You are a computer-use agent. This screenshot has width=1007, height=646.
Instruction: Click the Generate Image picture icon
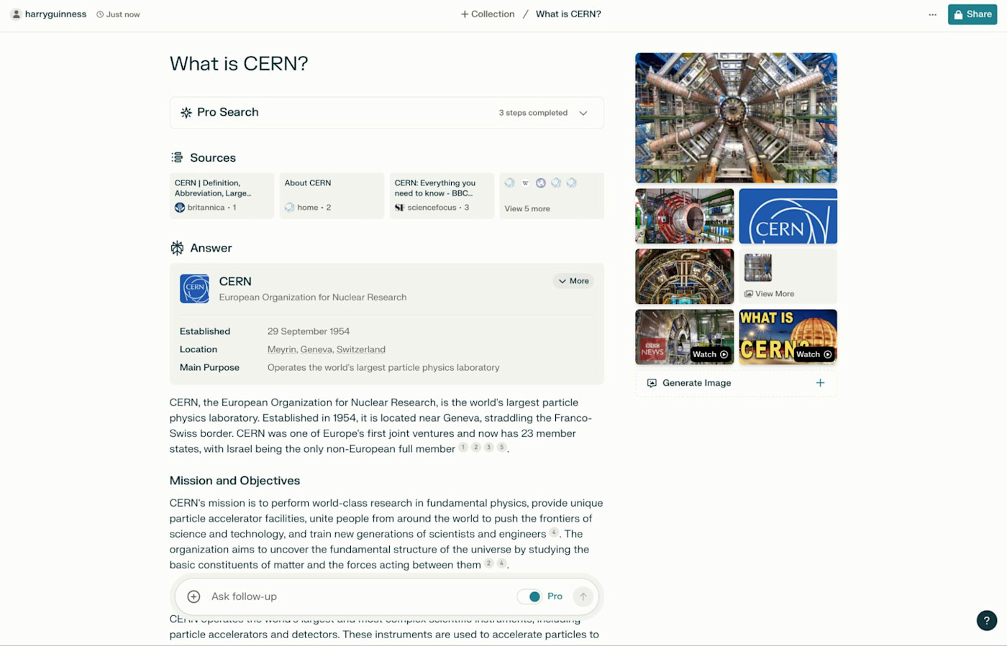(652, 383)
